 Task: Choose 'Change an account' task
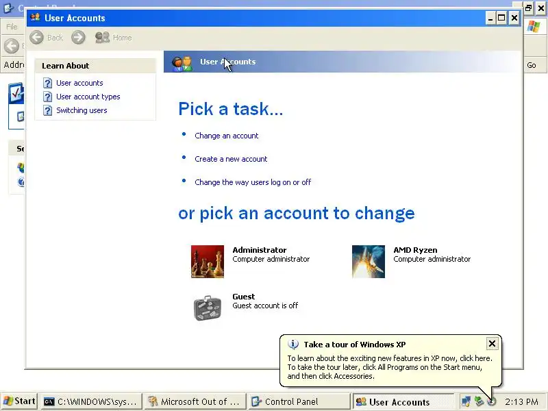tap(227, 136)
